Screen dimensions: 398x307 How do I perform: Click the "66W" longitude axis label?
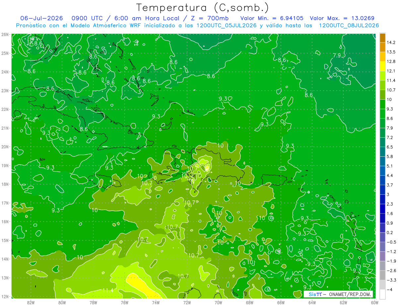pyautogui.click(x=281, y=302)
